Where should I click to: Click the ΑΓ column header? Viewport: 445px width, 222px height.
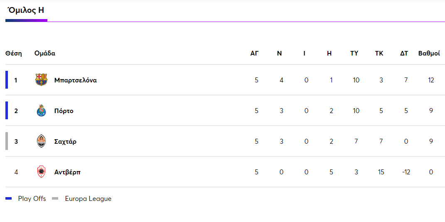coord(254,53)
